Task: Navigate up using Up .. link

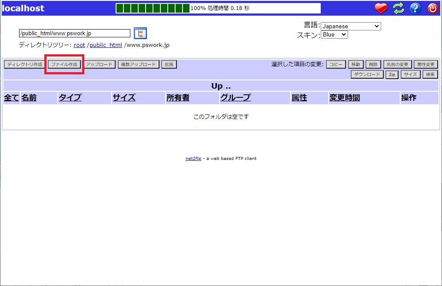Action: coord(221,86)
